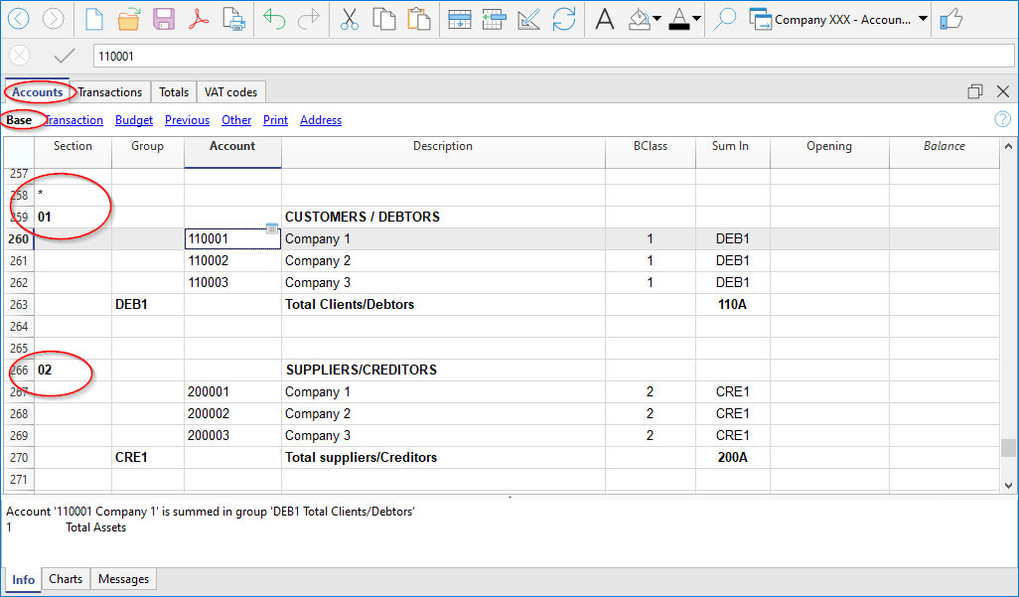1019x597 pixels.
Task: Open the Company XXX window dropdown
Action: (x=924, y=19)
